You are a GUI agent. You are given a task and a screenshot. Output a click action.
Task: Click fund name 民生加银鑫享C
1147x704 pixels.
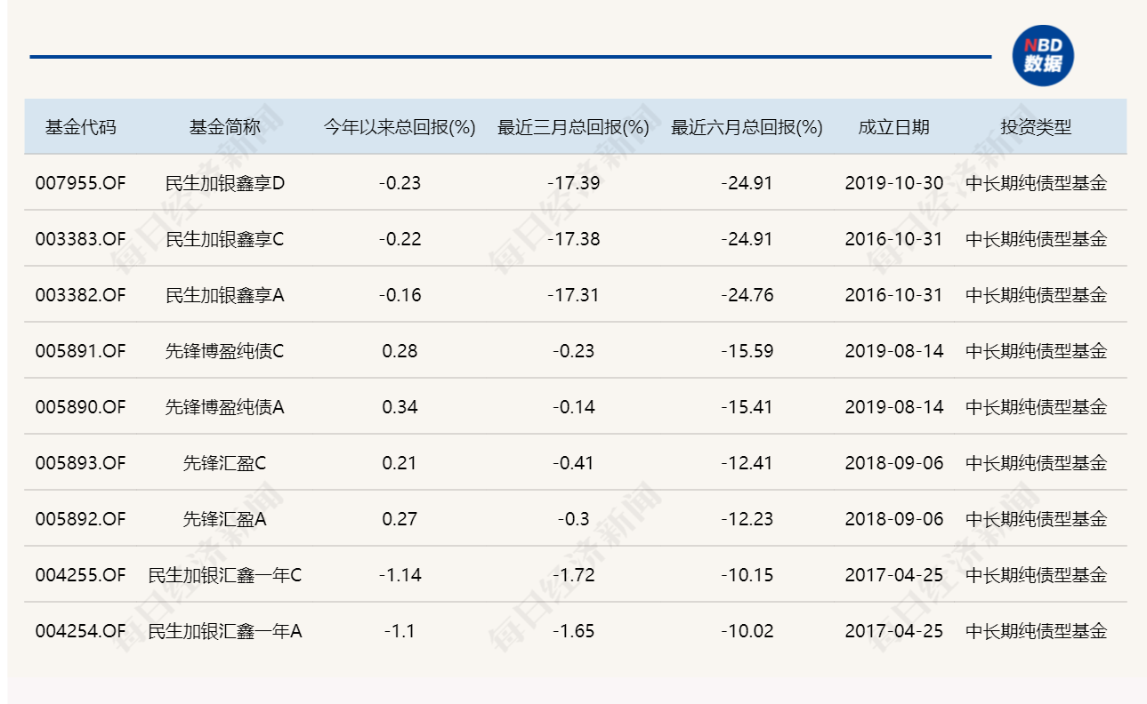pyautogui.click(x=225, y=239)
